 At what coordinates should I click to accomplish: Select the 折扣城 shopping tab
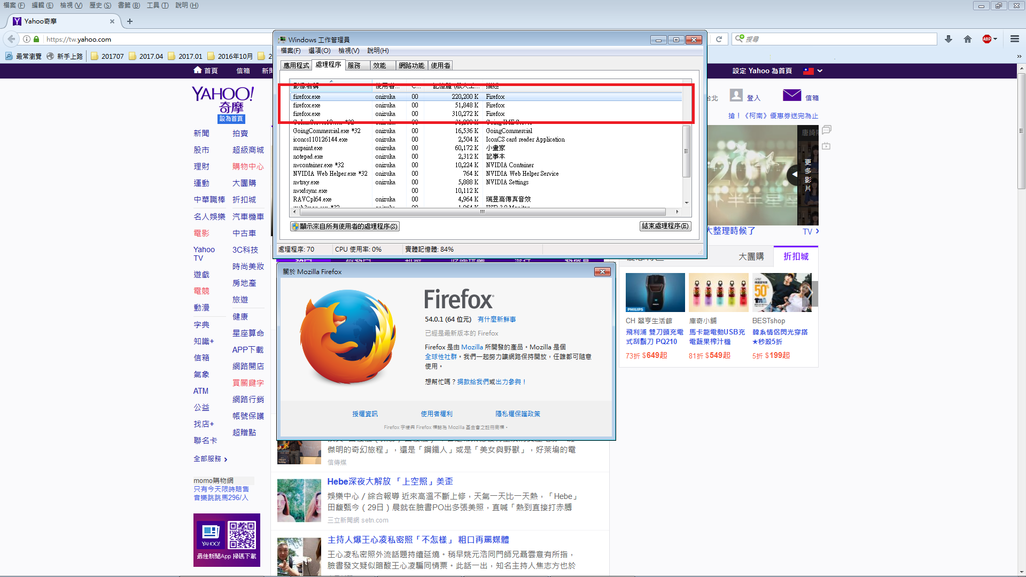pos(796,256)
